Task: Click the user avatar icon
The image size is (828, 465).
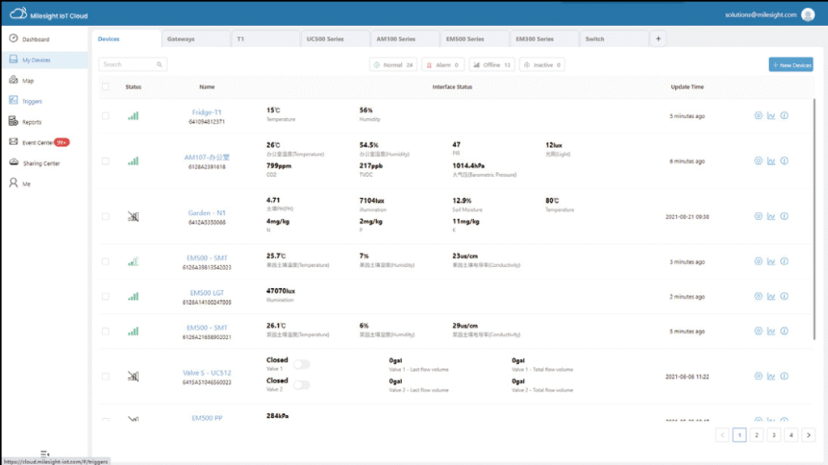Action: point(808,15)
